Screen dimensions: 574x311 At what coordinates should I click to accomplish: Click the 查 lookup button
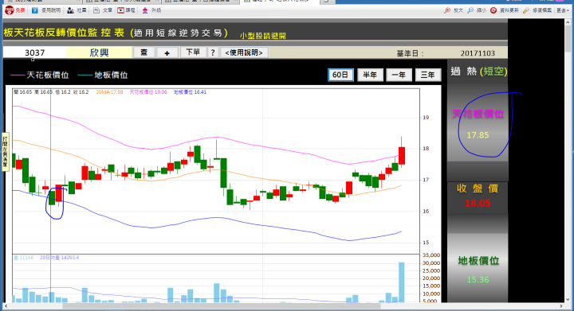[143, 52]
